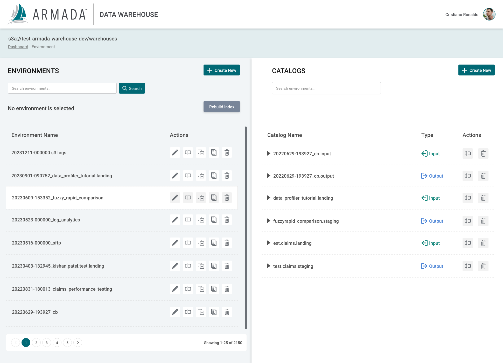The image size is (503, 363).
Task: Click the delete icon for fuzzyrapid_comparison.staging catalog
Action: coord(483,221)
